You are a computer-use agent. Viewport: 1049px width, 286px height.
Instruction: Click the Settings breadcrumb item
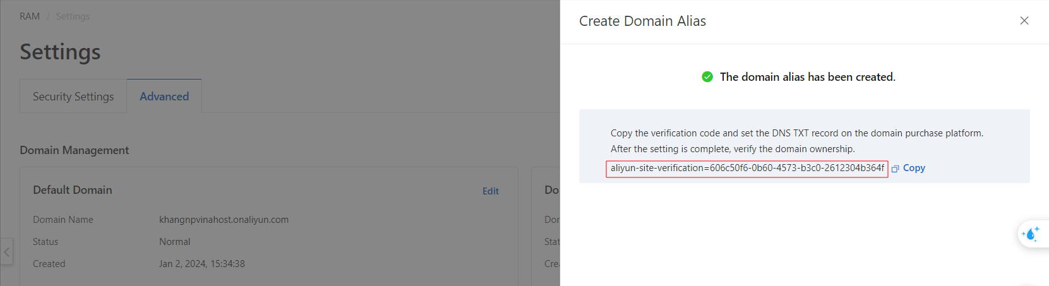[x=73, y=16]
